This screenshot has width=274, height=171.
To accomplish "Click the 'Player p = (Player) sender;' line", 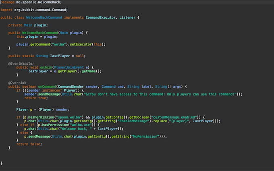I will pos(43,110).
